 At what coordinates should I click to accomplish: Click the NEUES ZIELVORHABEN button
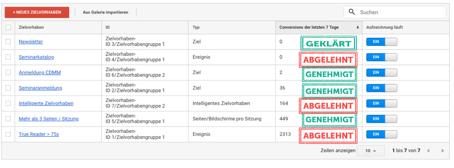tap(37, 12)
